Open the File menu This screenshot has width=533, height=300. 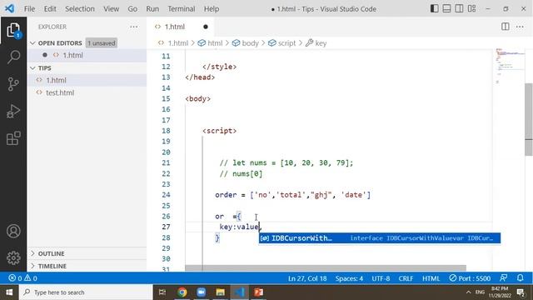point(29,9)
